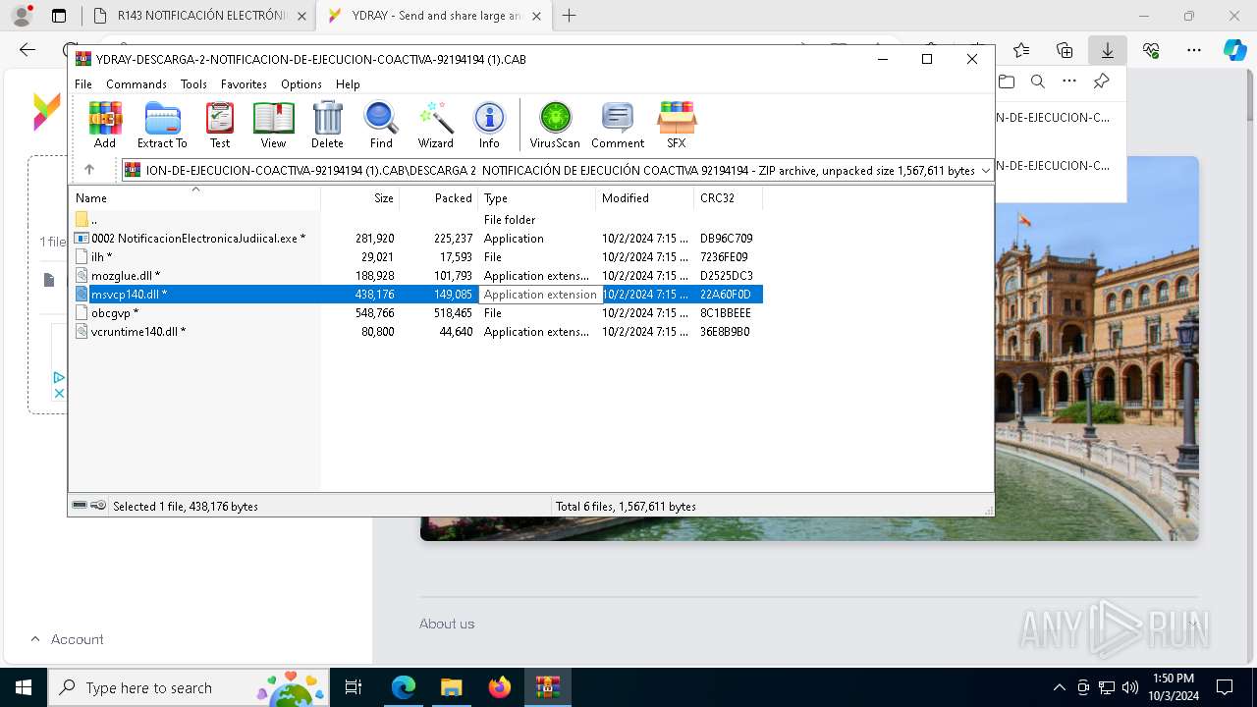This screenshot has width=1257, height=707.
Task: Sort by the Modified column header
Action: 644,198
